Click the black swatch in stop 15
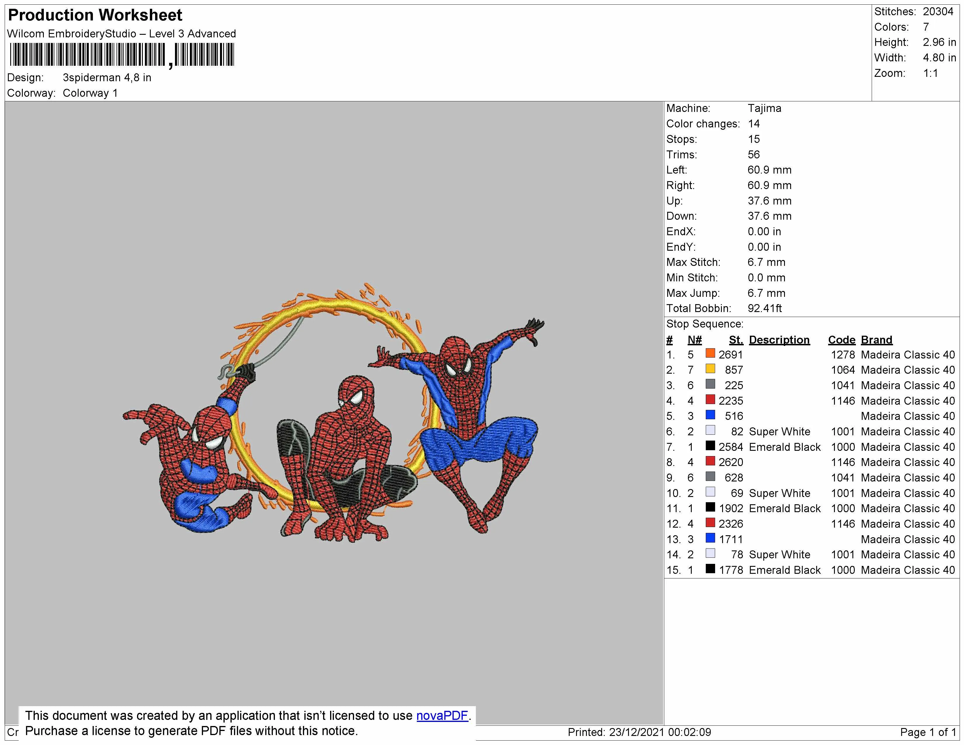964x745 pixels. pyautogui.click(x=710, y=568)
